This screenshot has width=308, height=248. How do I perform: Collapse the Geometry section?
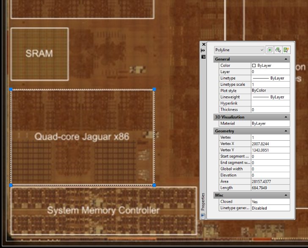click(286, 131)
